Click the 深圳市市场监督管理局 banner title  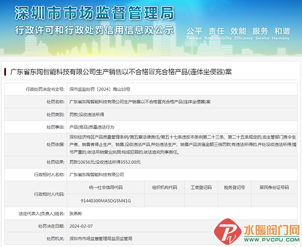click(x=95, y=13)
